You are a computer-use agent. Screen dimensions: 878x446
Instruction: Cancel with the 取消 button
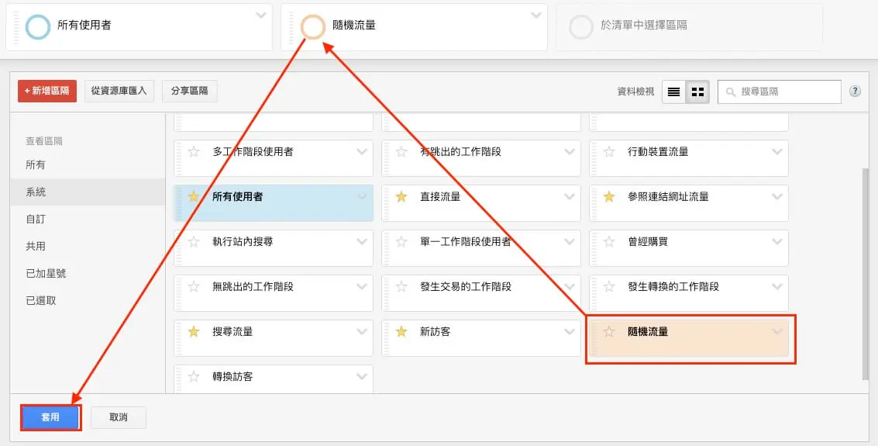pyautogui.click(x=118, y=417)
